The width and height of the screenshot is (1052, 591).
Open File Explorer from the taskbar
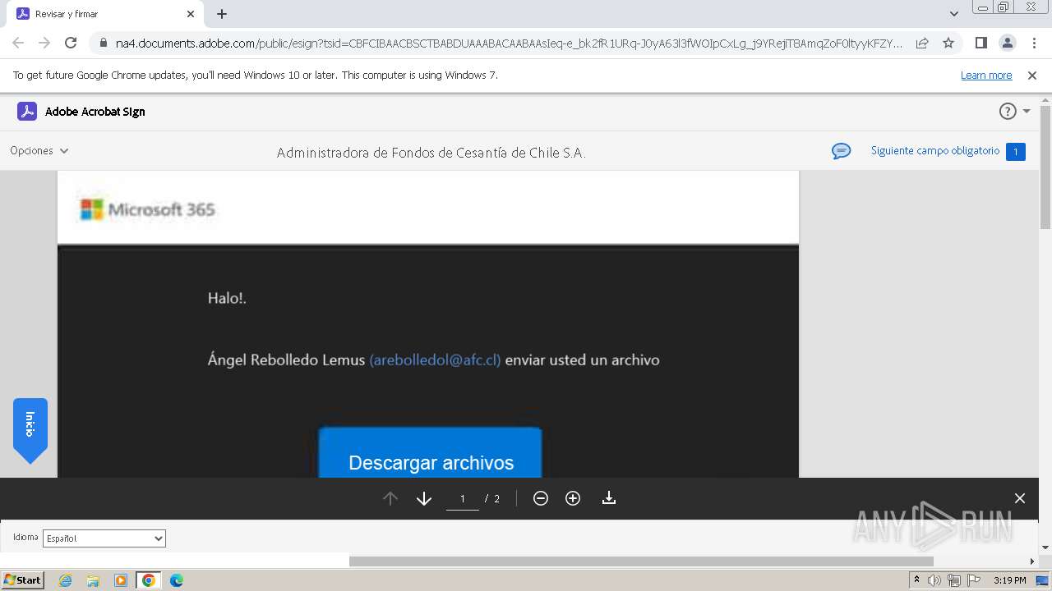pyautogui.click(x=93, y=580)
